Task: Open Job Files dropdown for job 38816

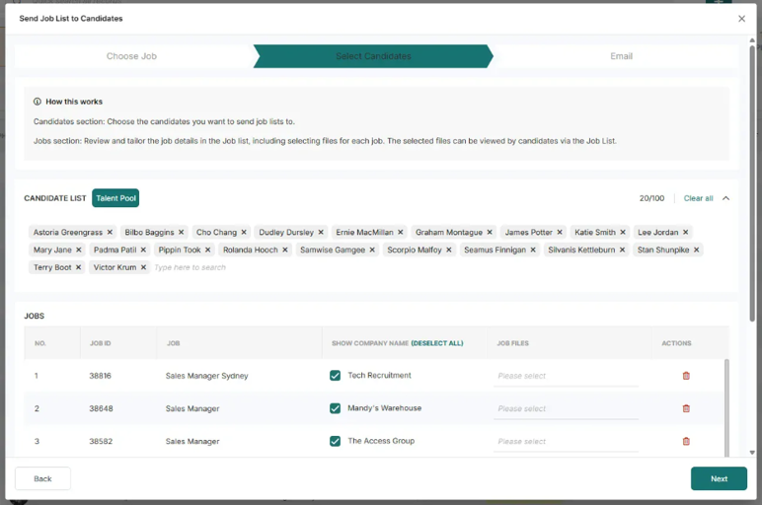Action: pos(566,376)
